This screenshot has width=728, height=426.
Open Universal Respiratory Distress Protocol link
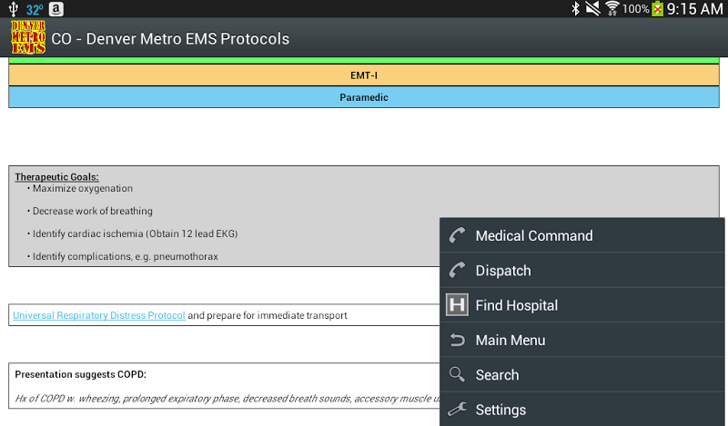coord(99,315)
